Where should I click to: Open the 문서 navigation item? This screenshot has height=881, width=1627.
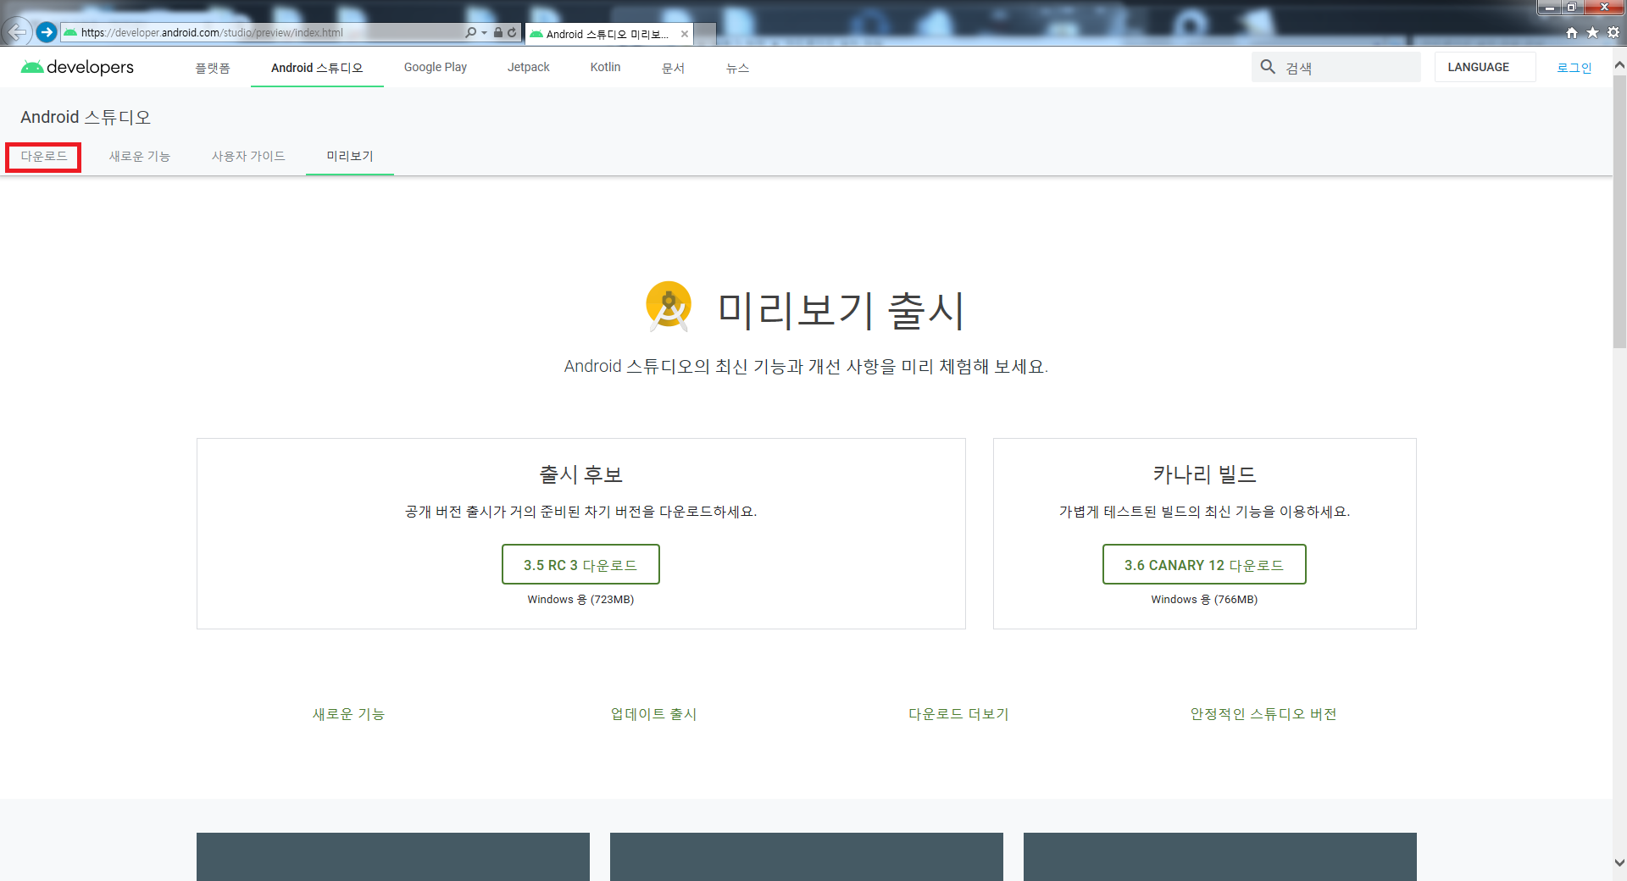[x=674, y=68]
